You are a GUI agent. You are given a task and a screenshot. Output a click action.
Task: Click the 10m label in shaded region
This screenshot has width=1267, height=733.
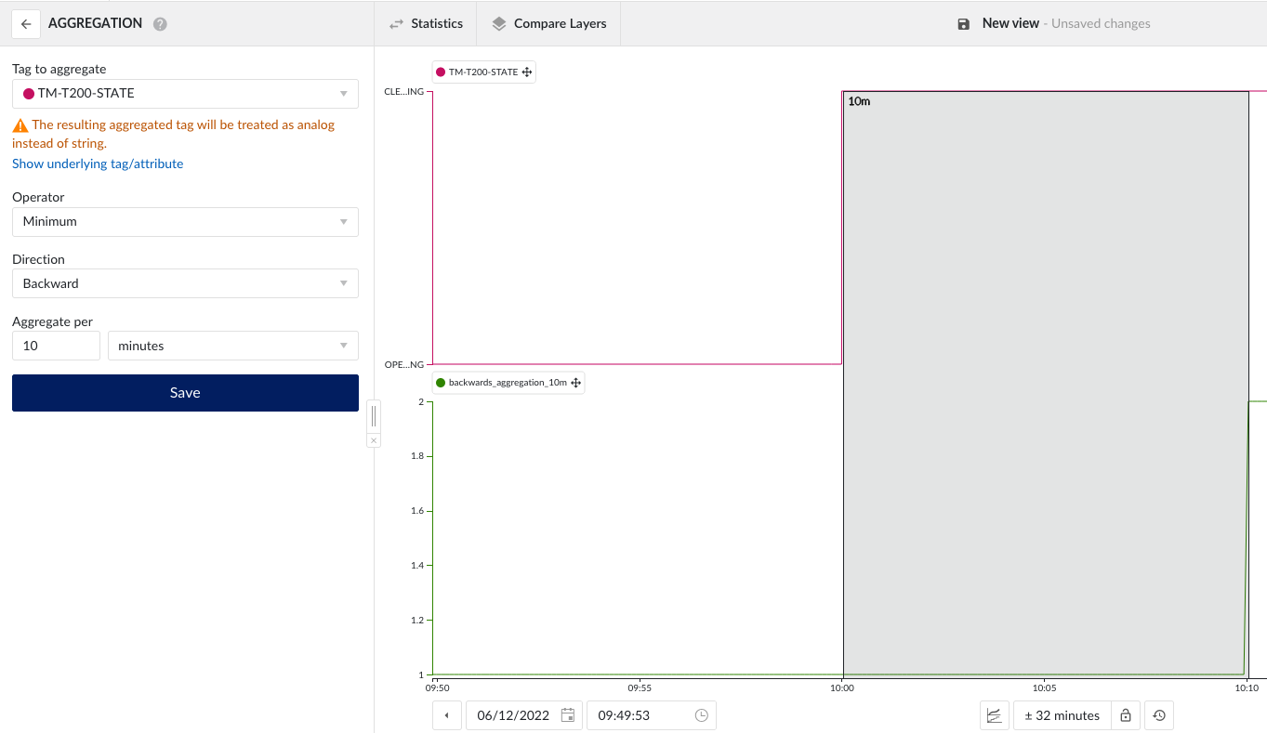click(859, 101)
